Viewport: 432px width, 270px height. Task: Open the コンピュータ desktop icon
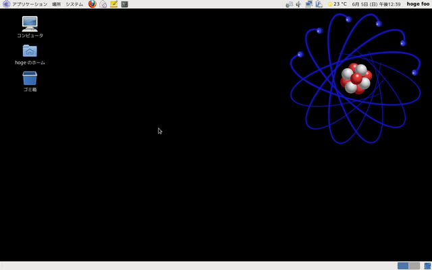[30, 24]
